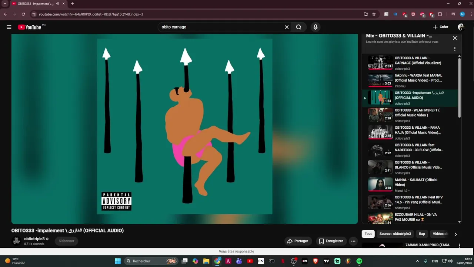Open the YouTube hamburger guide menu
The image size is (474, 267).
(x=9, y=27)
